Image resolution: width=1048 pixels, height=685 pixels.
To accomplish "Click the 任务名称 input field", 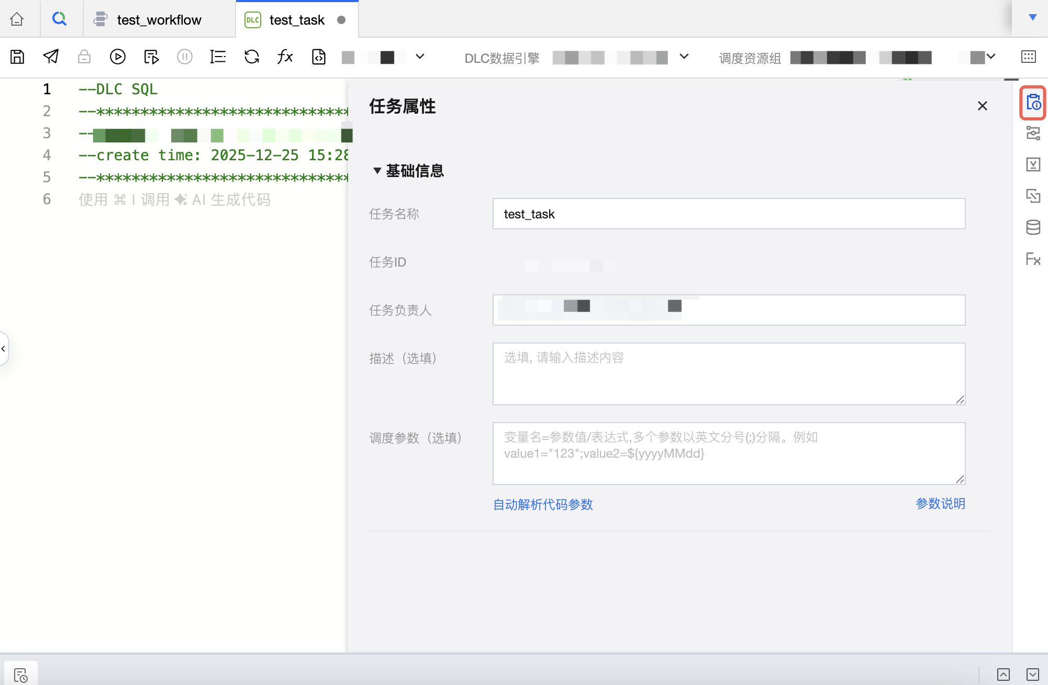I will pos(729,214).
